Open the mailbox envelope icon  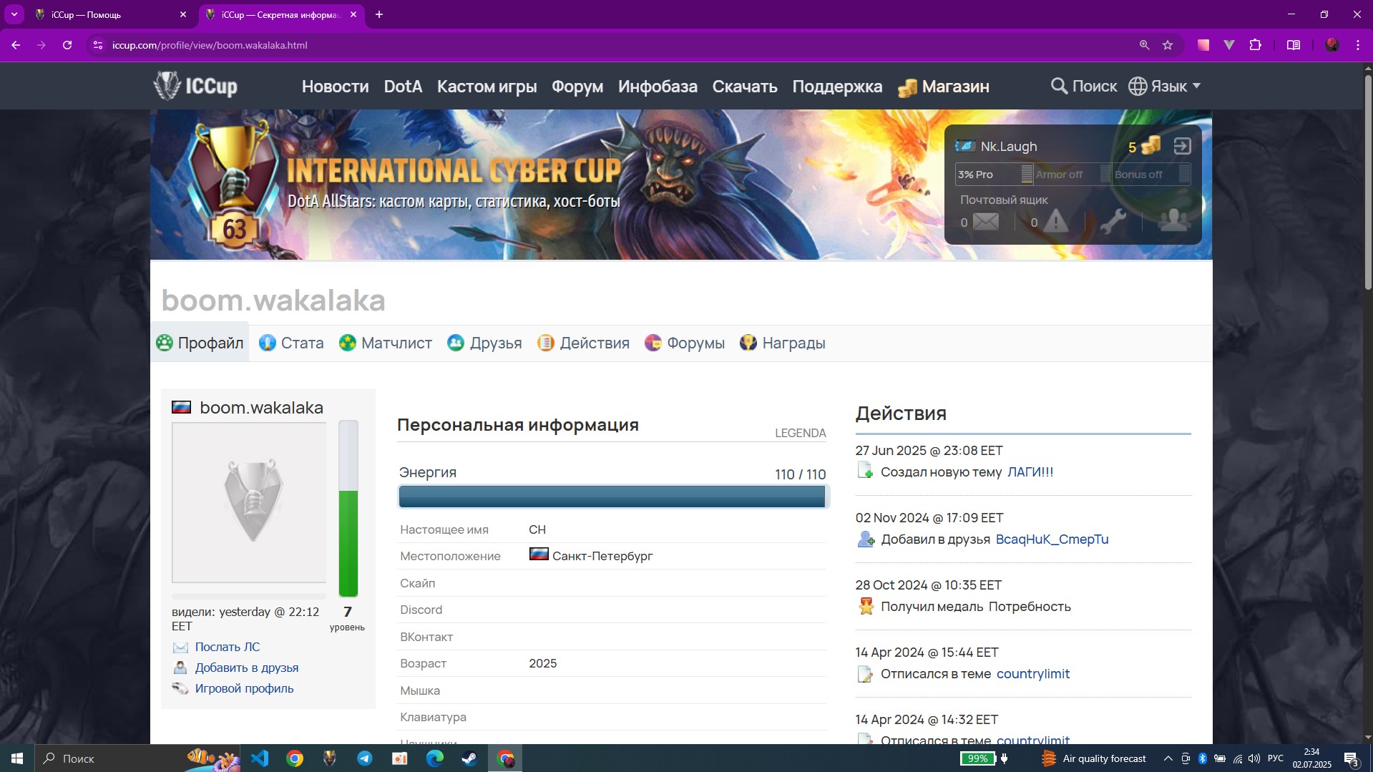tap(985, 222)
